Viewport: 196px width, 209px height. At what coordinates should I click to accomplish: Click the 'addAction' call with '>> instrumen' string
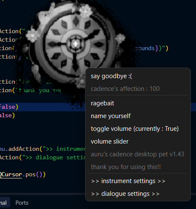click(24, 149)
